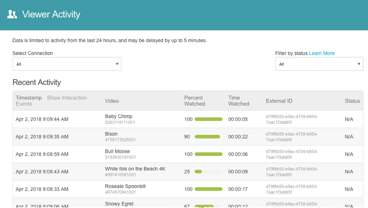Open the Select Connection dropdown

point(67,64)
